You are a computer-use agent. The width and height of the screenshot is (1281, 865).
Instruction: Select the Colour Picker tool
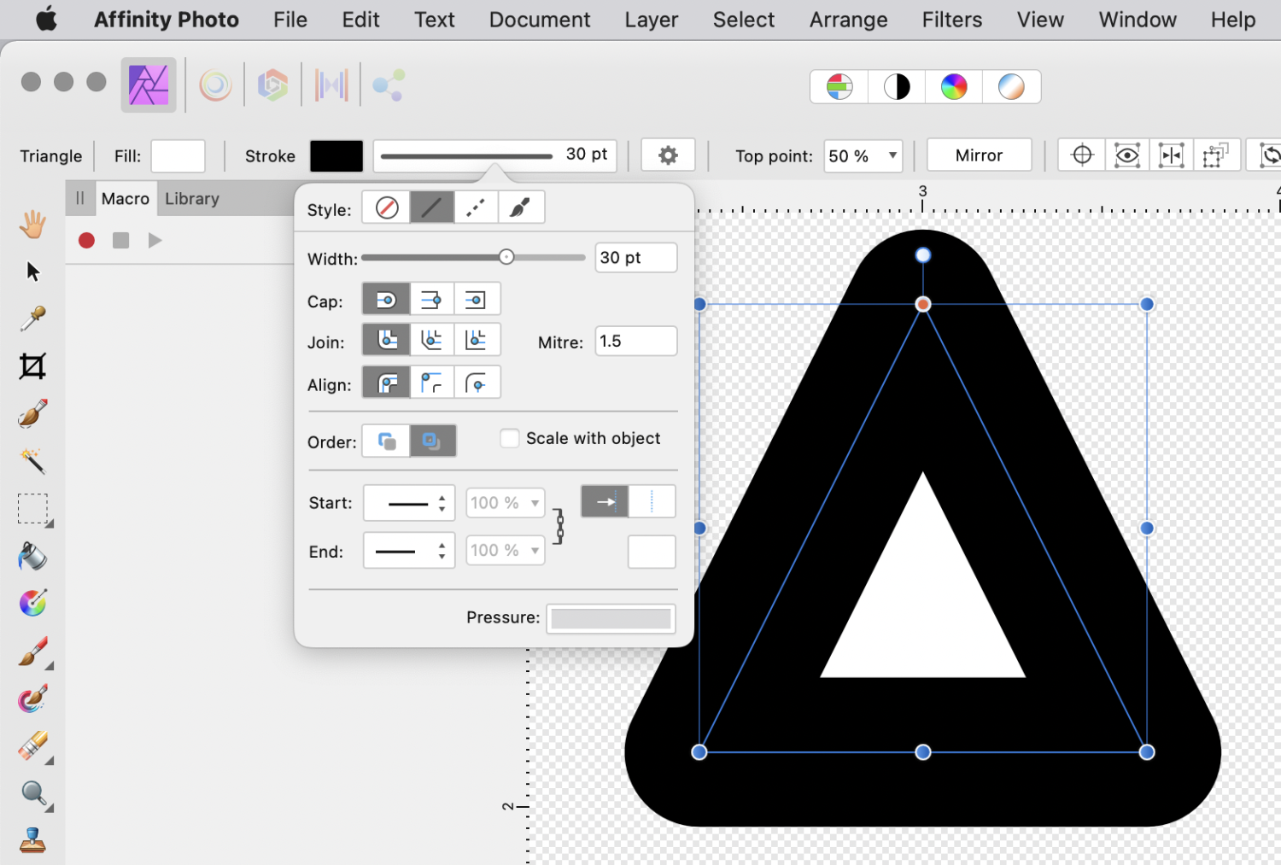[32, 318]
